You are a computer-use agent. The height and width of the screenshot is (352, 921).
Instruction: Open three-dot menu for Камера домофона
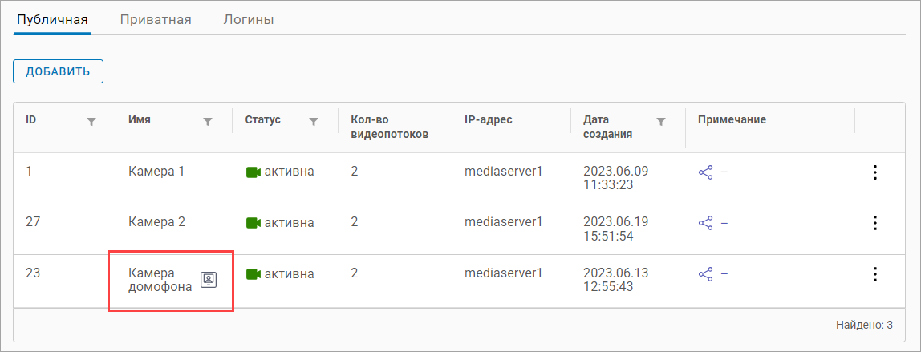click(x=875, y=274)
